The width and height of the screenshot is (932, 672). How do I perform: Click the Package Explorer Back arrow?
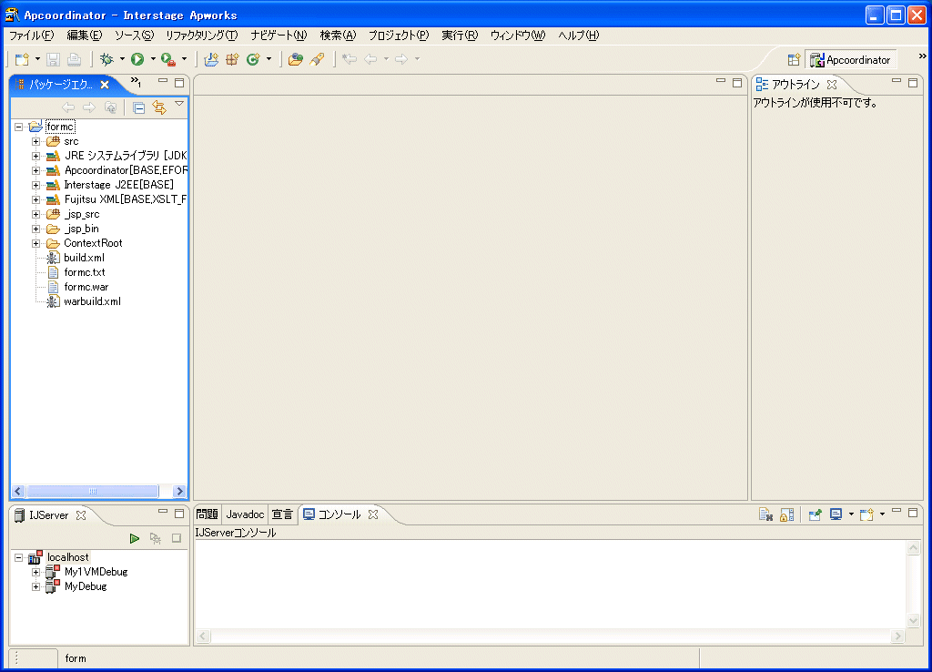point(68,107)
